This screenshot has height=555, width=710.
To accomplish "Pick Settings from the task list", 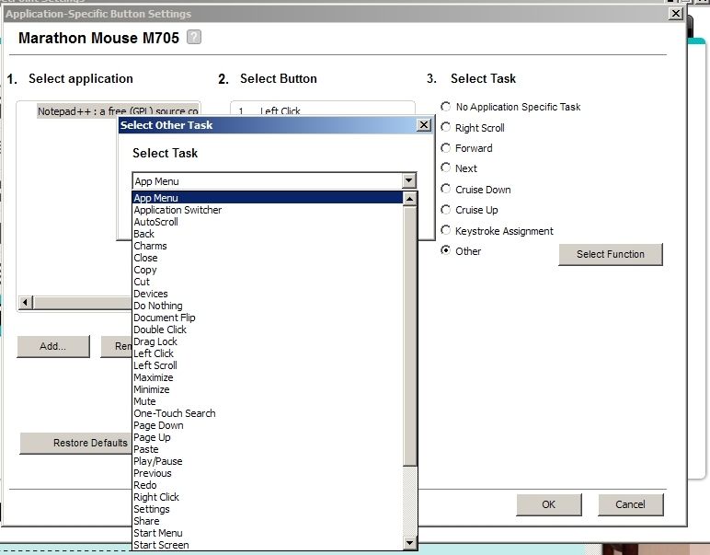I will pyautogui.click(x=267, y=509).
